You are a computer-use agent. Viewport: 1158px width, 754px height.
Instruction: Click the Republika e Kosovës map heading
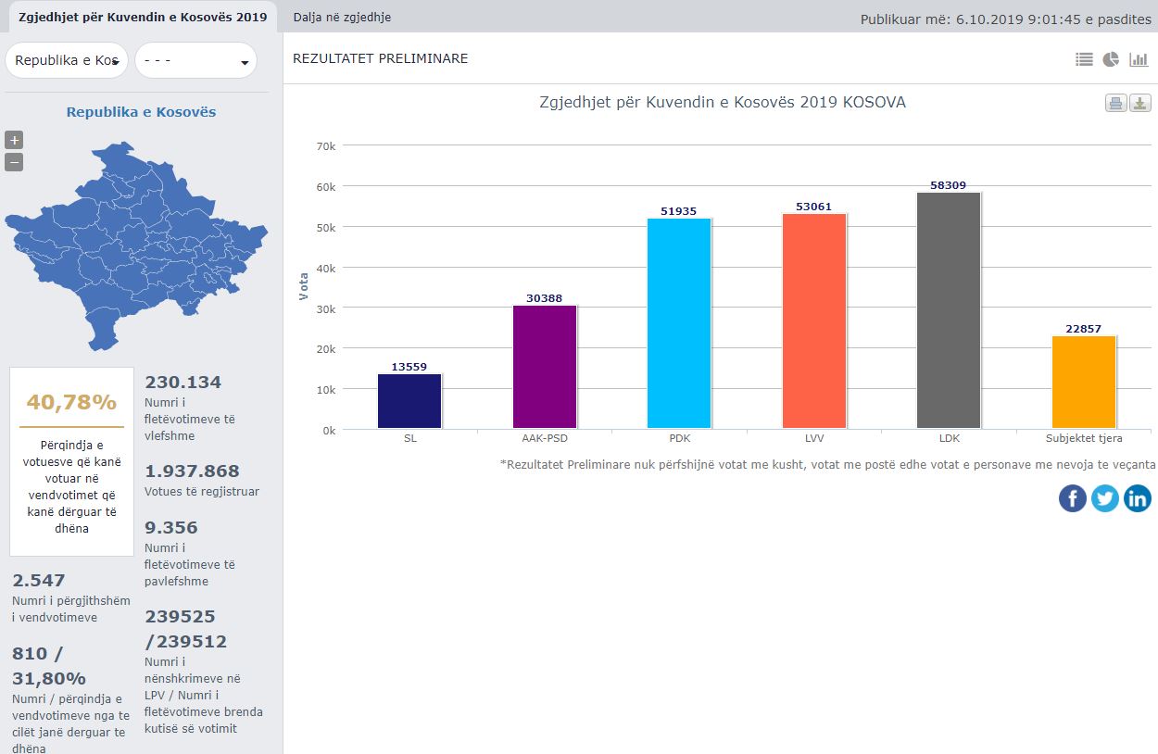coord(141,112)
